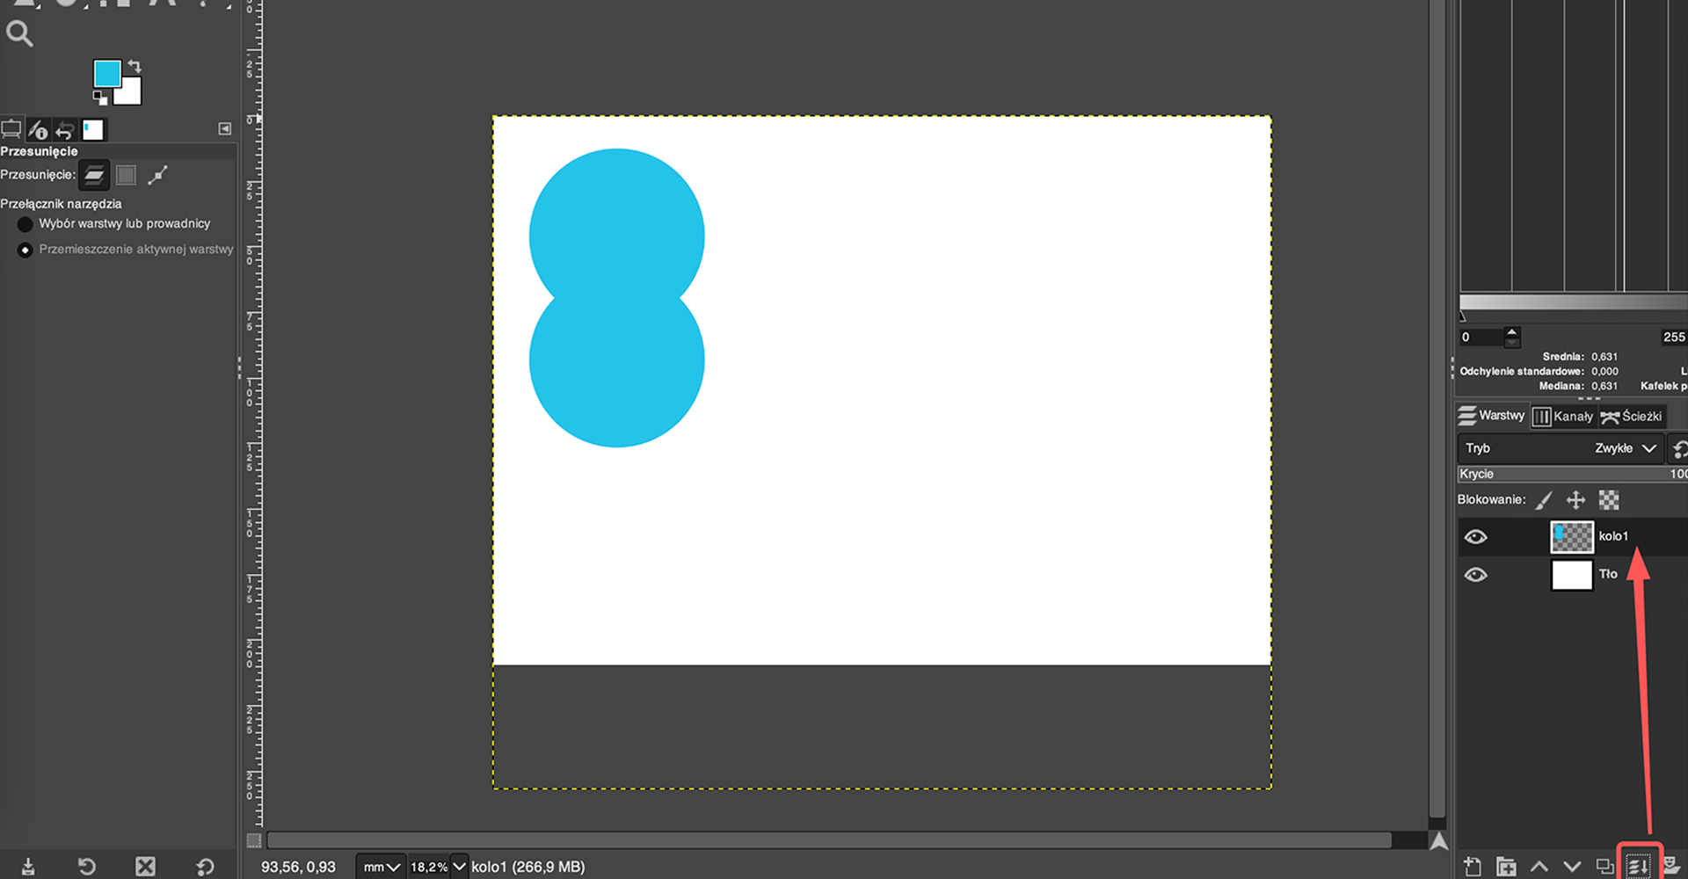The image size is (1688, 879).
Task: Click the histogram gradient range slider
Action: [1574, 302]
